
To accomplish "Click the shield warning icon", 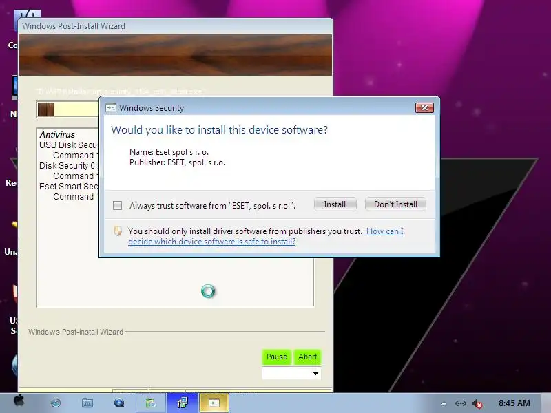I will (118, 231).
